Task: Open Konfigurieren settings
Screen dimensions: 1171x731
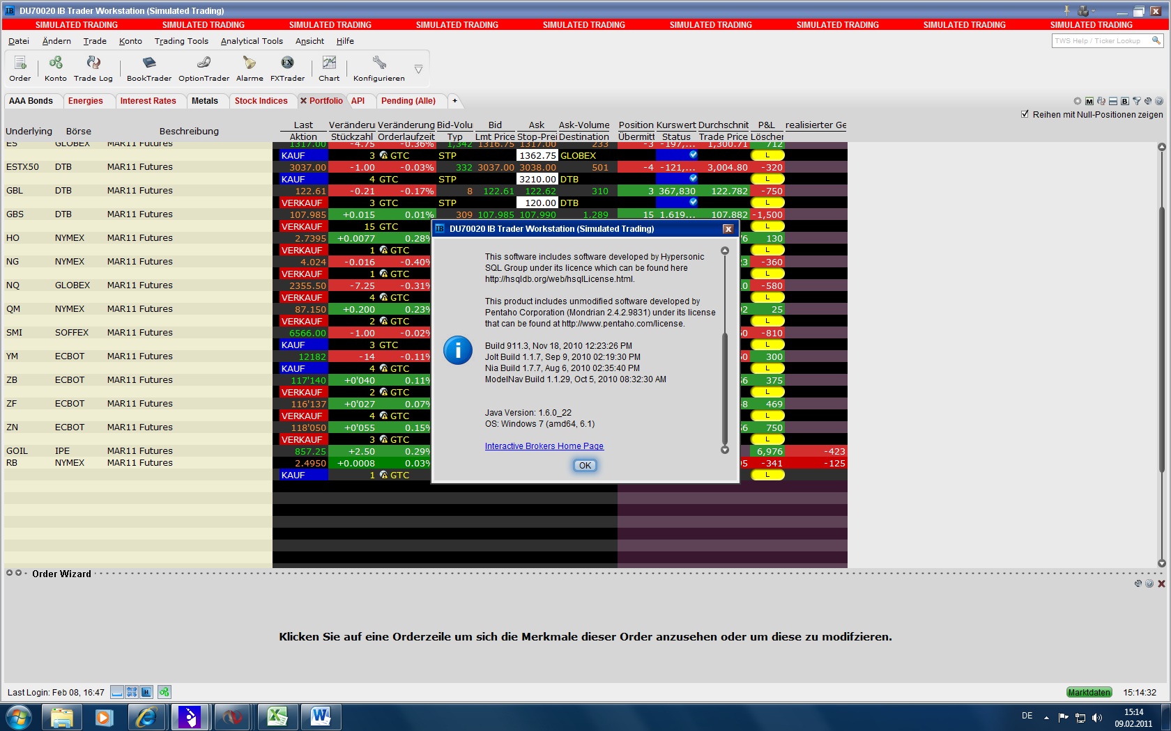Action: [378, 68]
